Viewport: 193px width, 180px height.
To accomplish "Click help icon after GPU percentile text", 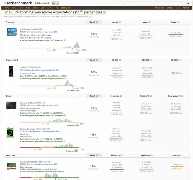I will 66,78.
